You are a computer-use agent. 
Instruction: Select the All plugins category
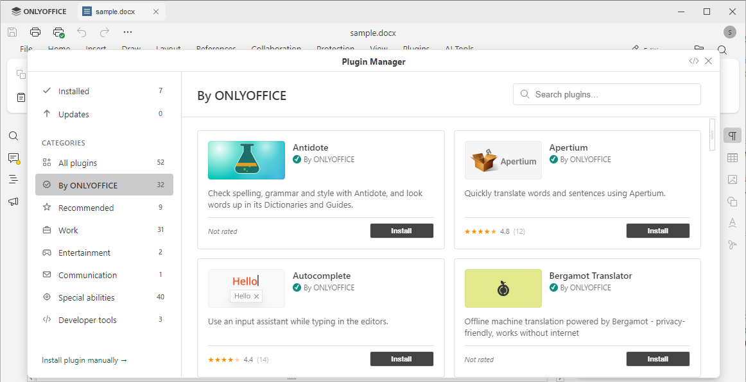coord(104,163)
